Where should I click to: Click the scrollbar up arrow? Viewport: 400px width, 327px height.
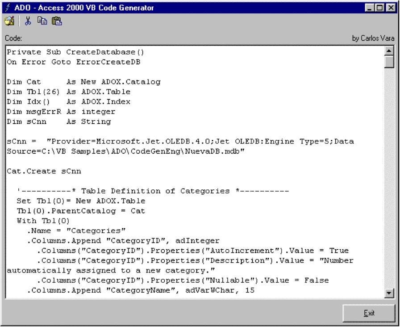tap(389, 51)
